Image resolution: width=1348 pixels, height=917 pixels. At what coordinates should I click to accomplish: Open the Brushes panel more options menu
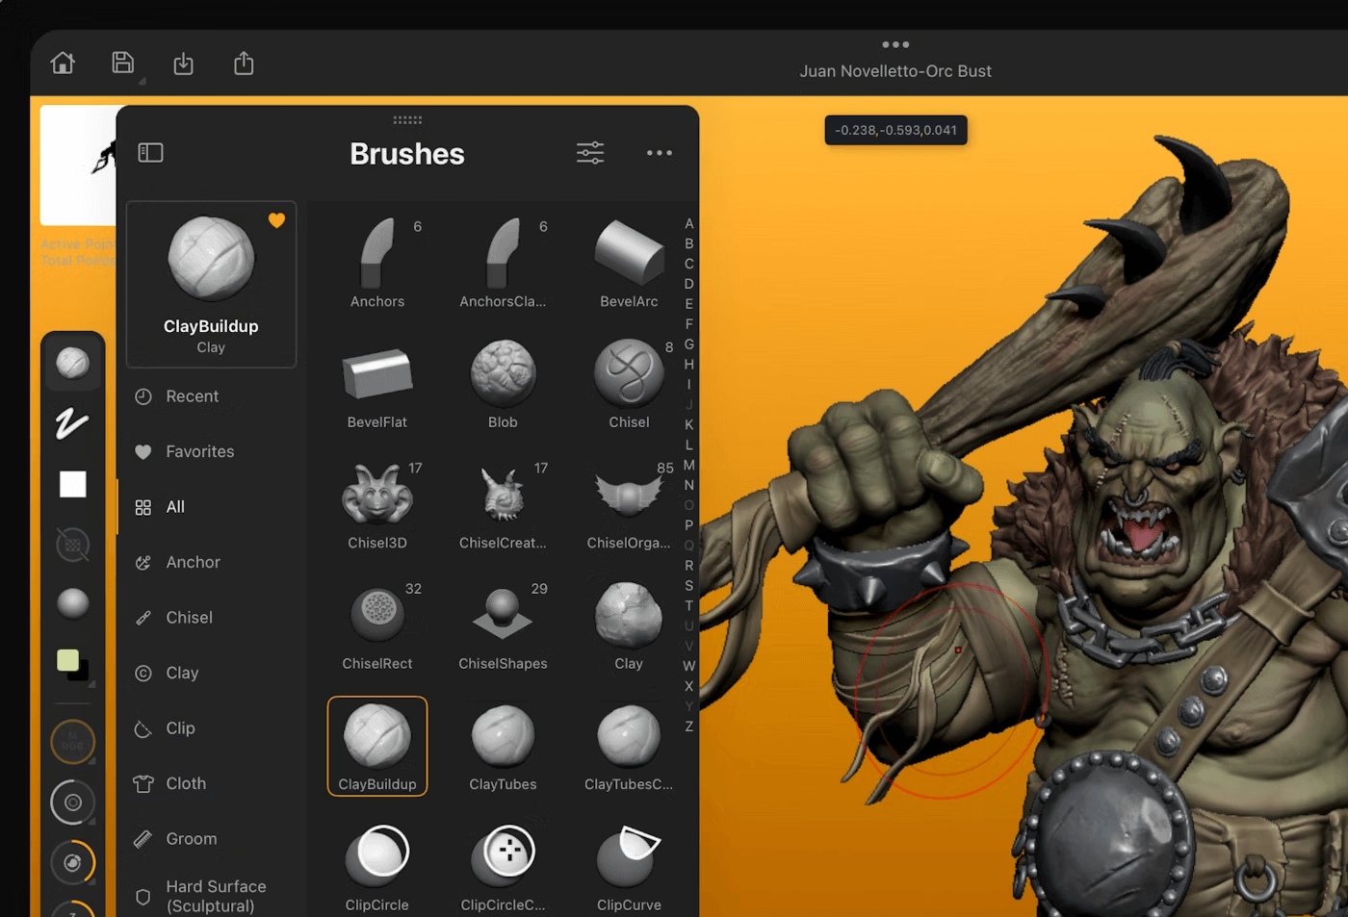coord(660,153)
